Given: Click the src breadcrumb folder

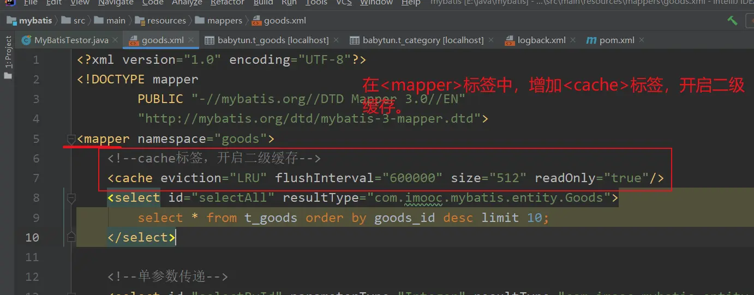Looking at the screenshot, I should point(74,21).
